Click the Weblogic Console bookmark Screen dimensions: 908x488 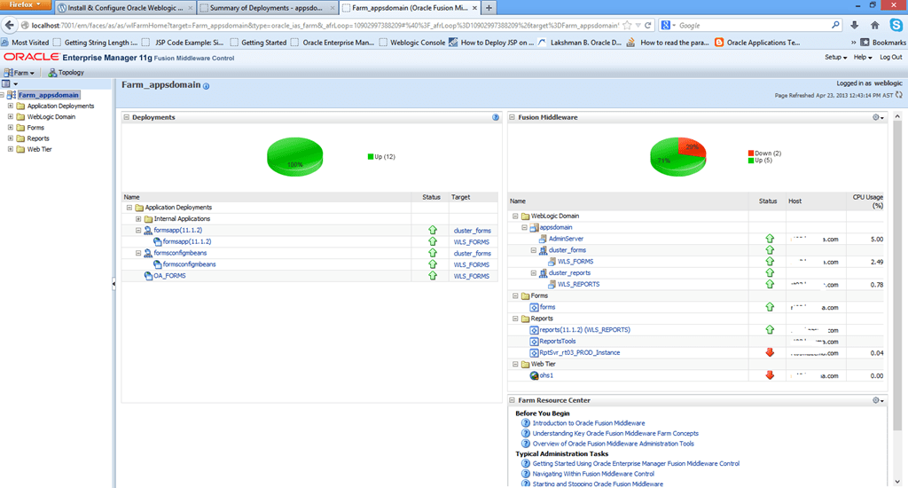413,43
